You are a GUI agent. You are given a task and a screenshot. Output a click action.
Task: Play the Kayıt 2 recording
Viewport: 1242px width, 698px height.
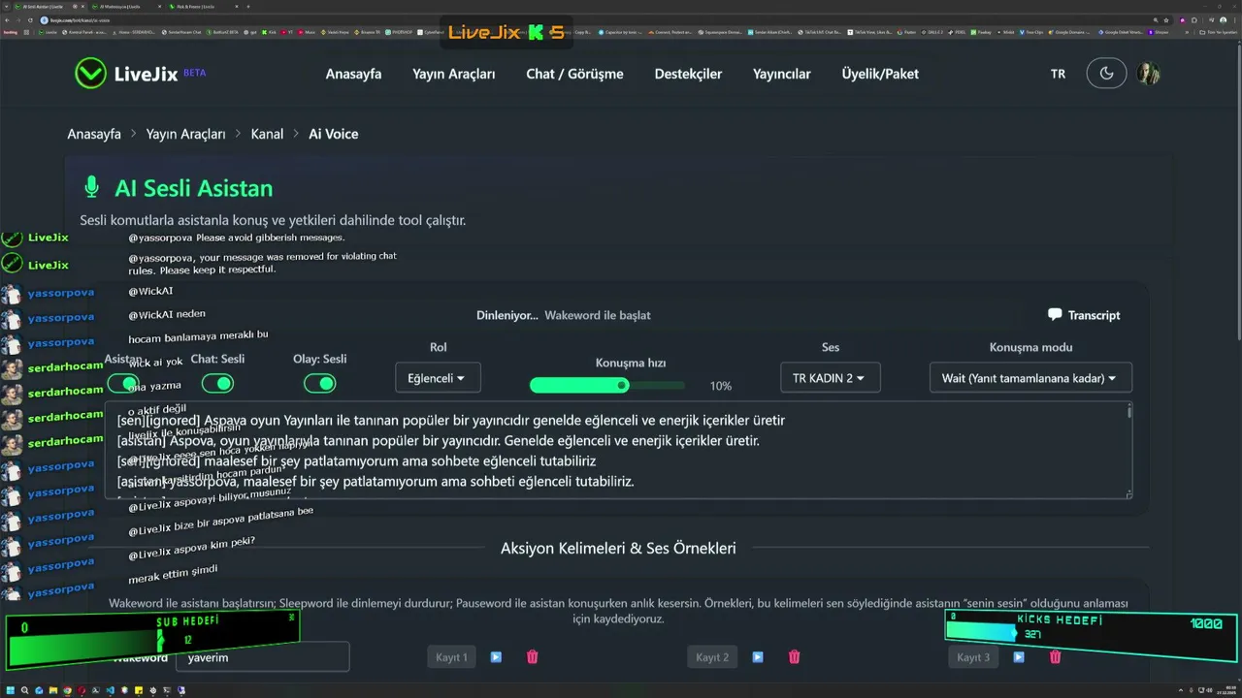click(758, 657)
